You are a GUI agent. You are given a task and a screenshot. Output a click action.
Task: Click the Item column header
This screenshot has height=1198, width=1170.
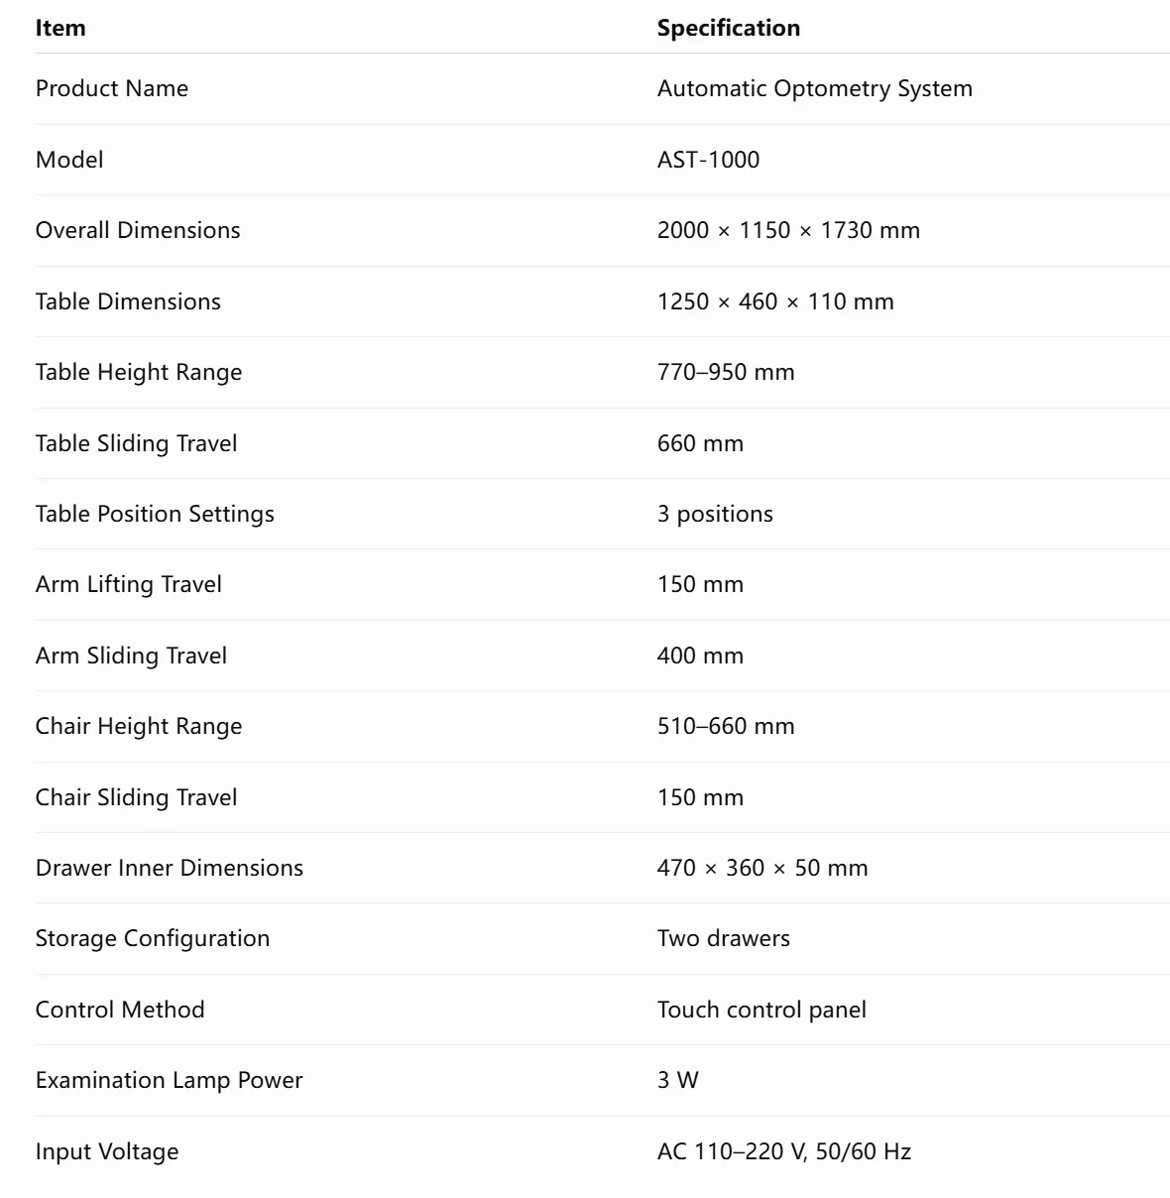(60, 28)
